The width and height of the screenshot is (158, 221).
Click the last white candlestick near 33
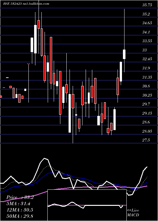click(124, 54)
